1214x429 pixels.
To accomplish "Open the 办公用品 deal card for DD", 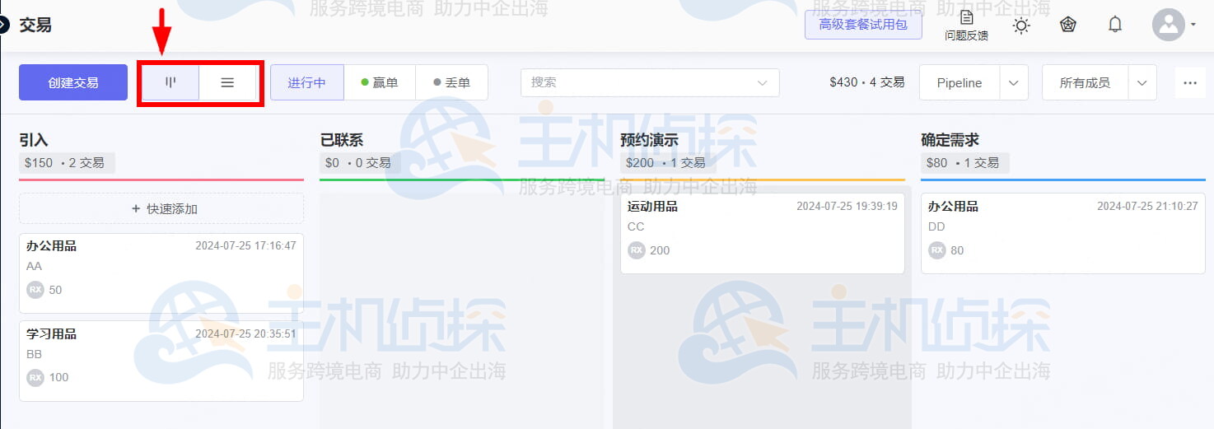I will tap(1063, 233).
